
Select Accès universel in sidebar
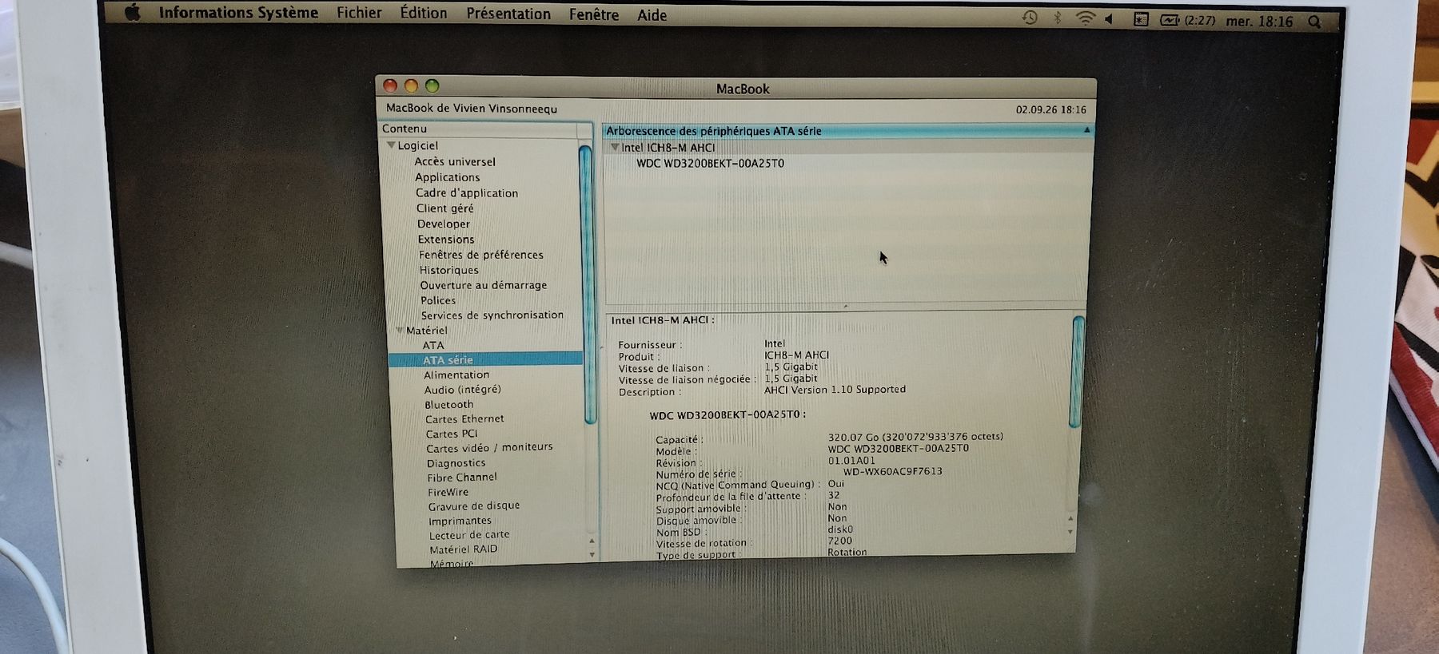455,161
